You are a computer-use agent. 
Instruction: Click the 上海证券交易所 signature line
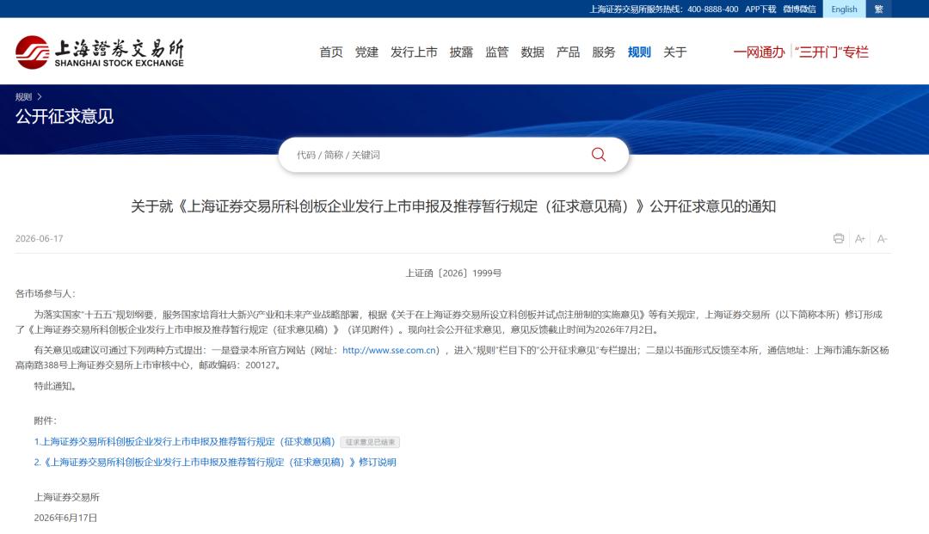click(x=66, y=497)
